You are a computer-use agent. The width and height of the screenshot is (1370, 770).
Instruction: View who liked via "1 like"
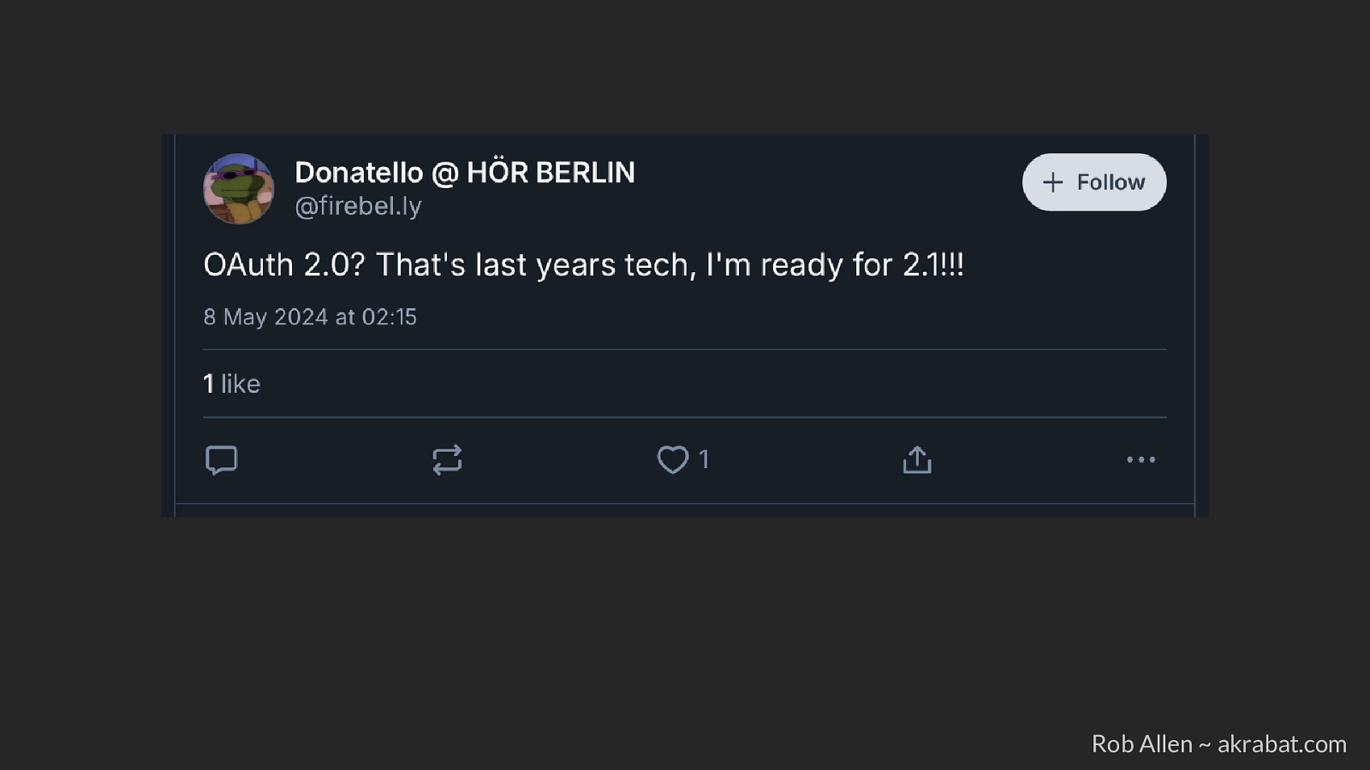[232, 383]
